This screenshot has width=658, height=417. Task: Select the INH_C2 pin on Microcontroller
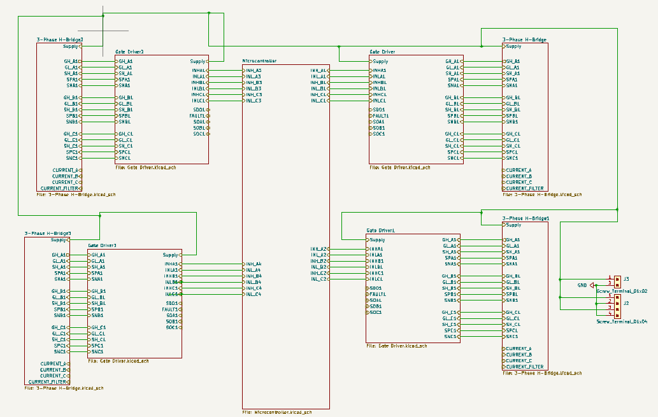[320, 273]
